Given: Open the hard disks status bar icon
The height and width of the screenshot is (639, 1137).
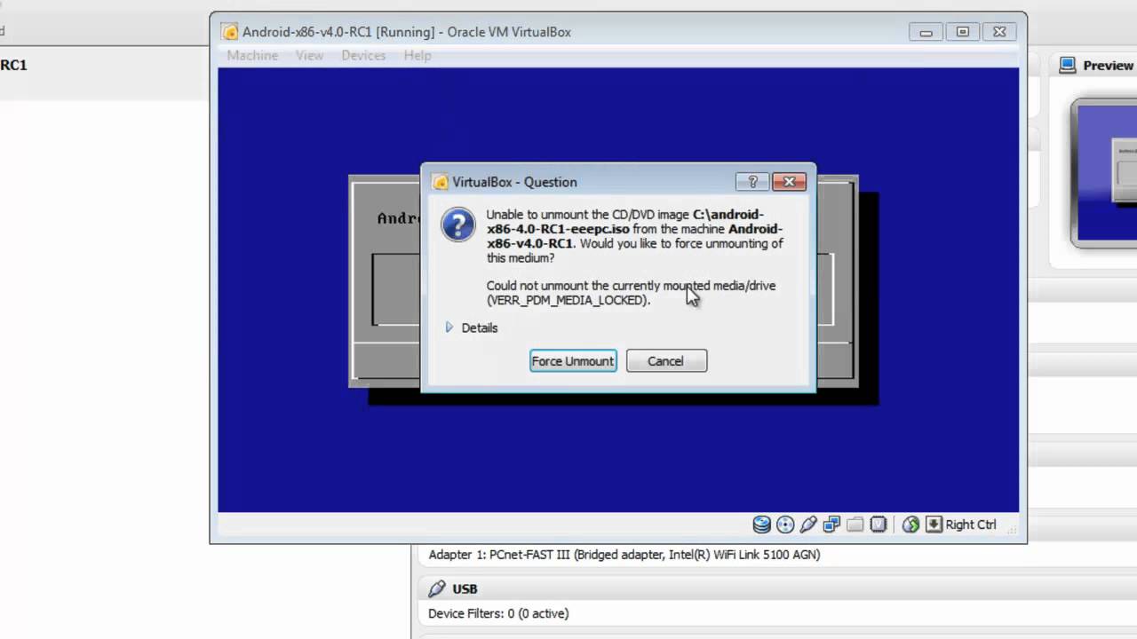Looking at the screenshot, I should point(761,525).
